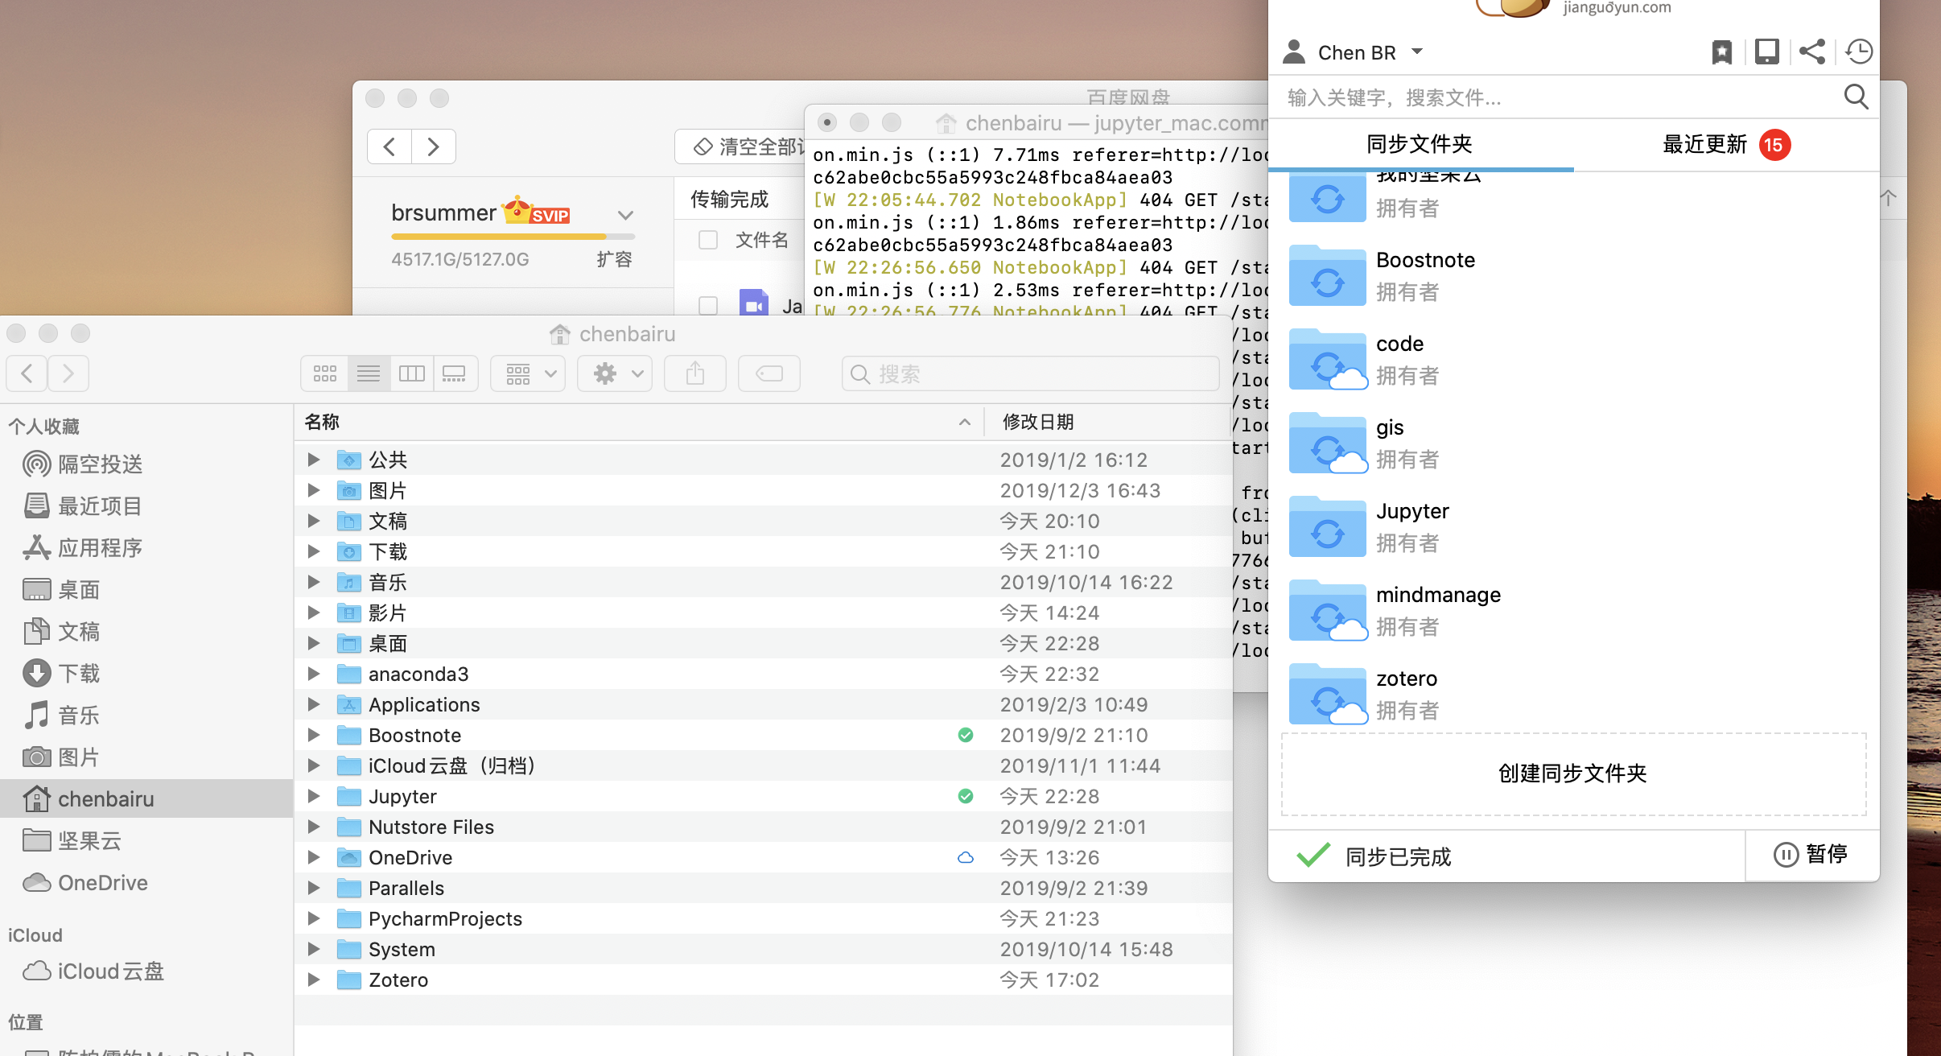Expand the brsummer account chevron
This screenshot has height=1056, width=1941.
click(625, 215)
